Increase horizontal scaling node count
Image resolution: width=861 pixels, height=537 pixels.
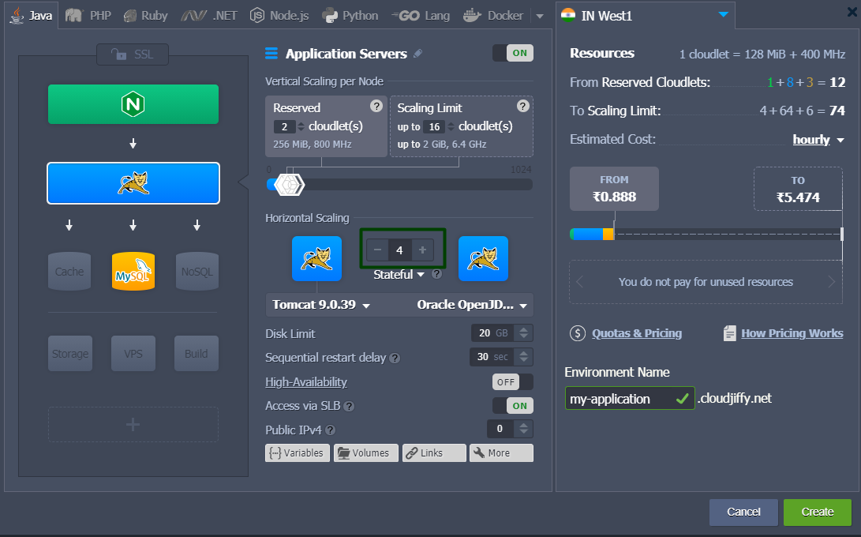pos(422,250)
